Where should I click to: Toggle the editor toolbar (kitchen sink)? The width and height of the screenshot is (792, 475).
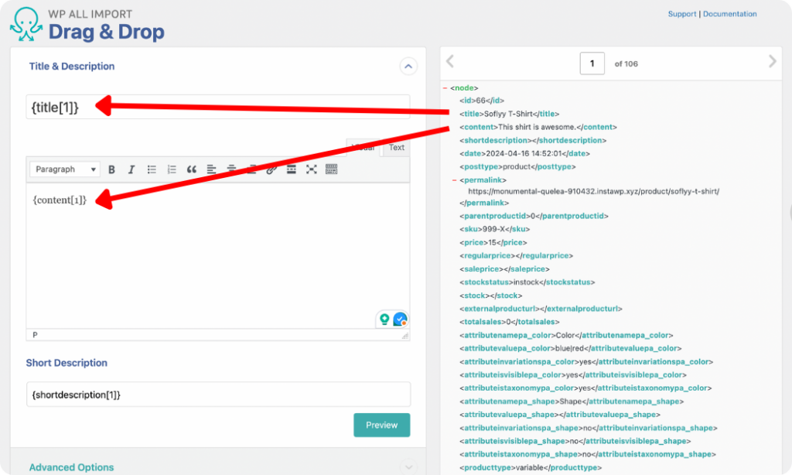click(331, 169)
